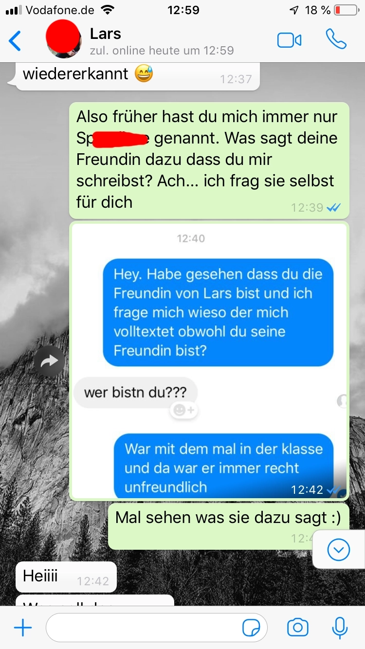The height and width of the screenshot is (649, 365).
Task: Tap the "Heiiii" message bubble
Action: click(66, 577)
